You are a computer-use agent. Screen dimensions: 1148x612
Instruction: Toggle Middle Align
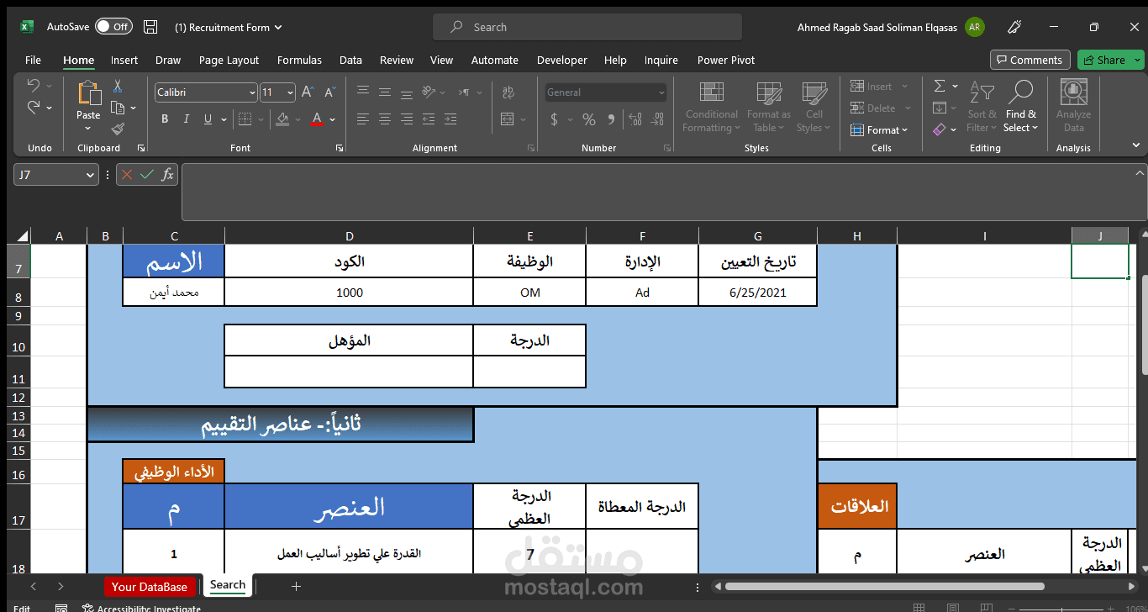pos(385,92)
